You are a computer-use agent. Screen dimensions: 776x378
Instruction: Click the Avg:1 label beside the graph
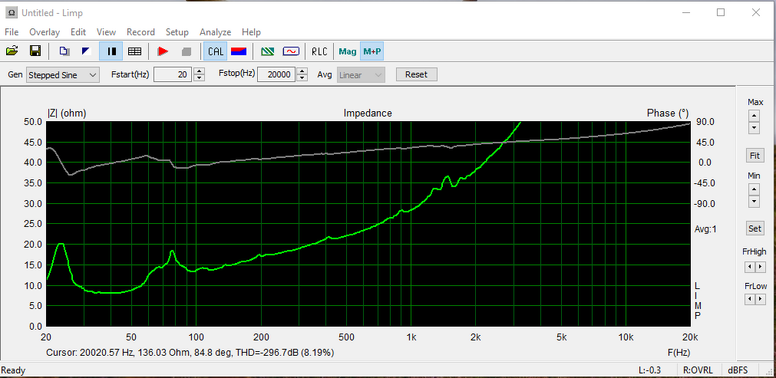tap(705, 228)
